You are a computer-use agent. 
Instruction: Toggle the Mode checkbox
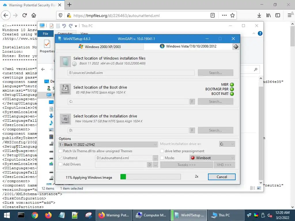pos(162,158)
